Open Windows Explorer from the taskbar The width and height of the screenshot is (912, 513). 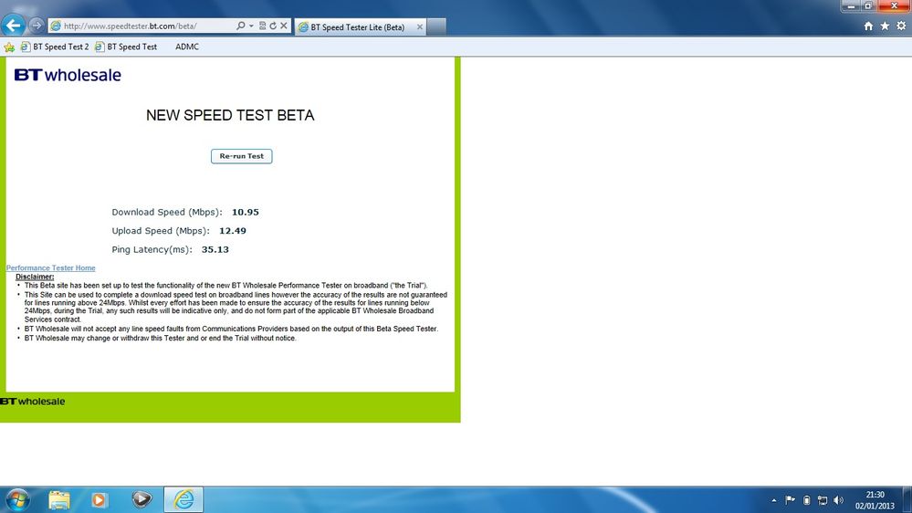(x=59, y=499)
